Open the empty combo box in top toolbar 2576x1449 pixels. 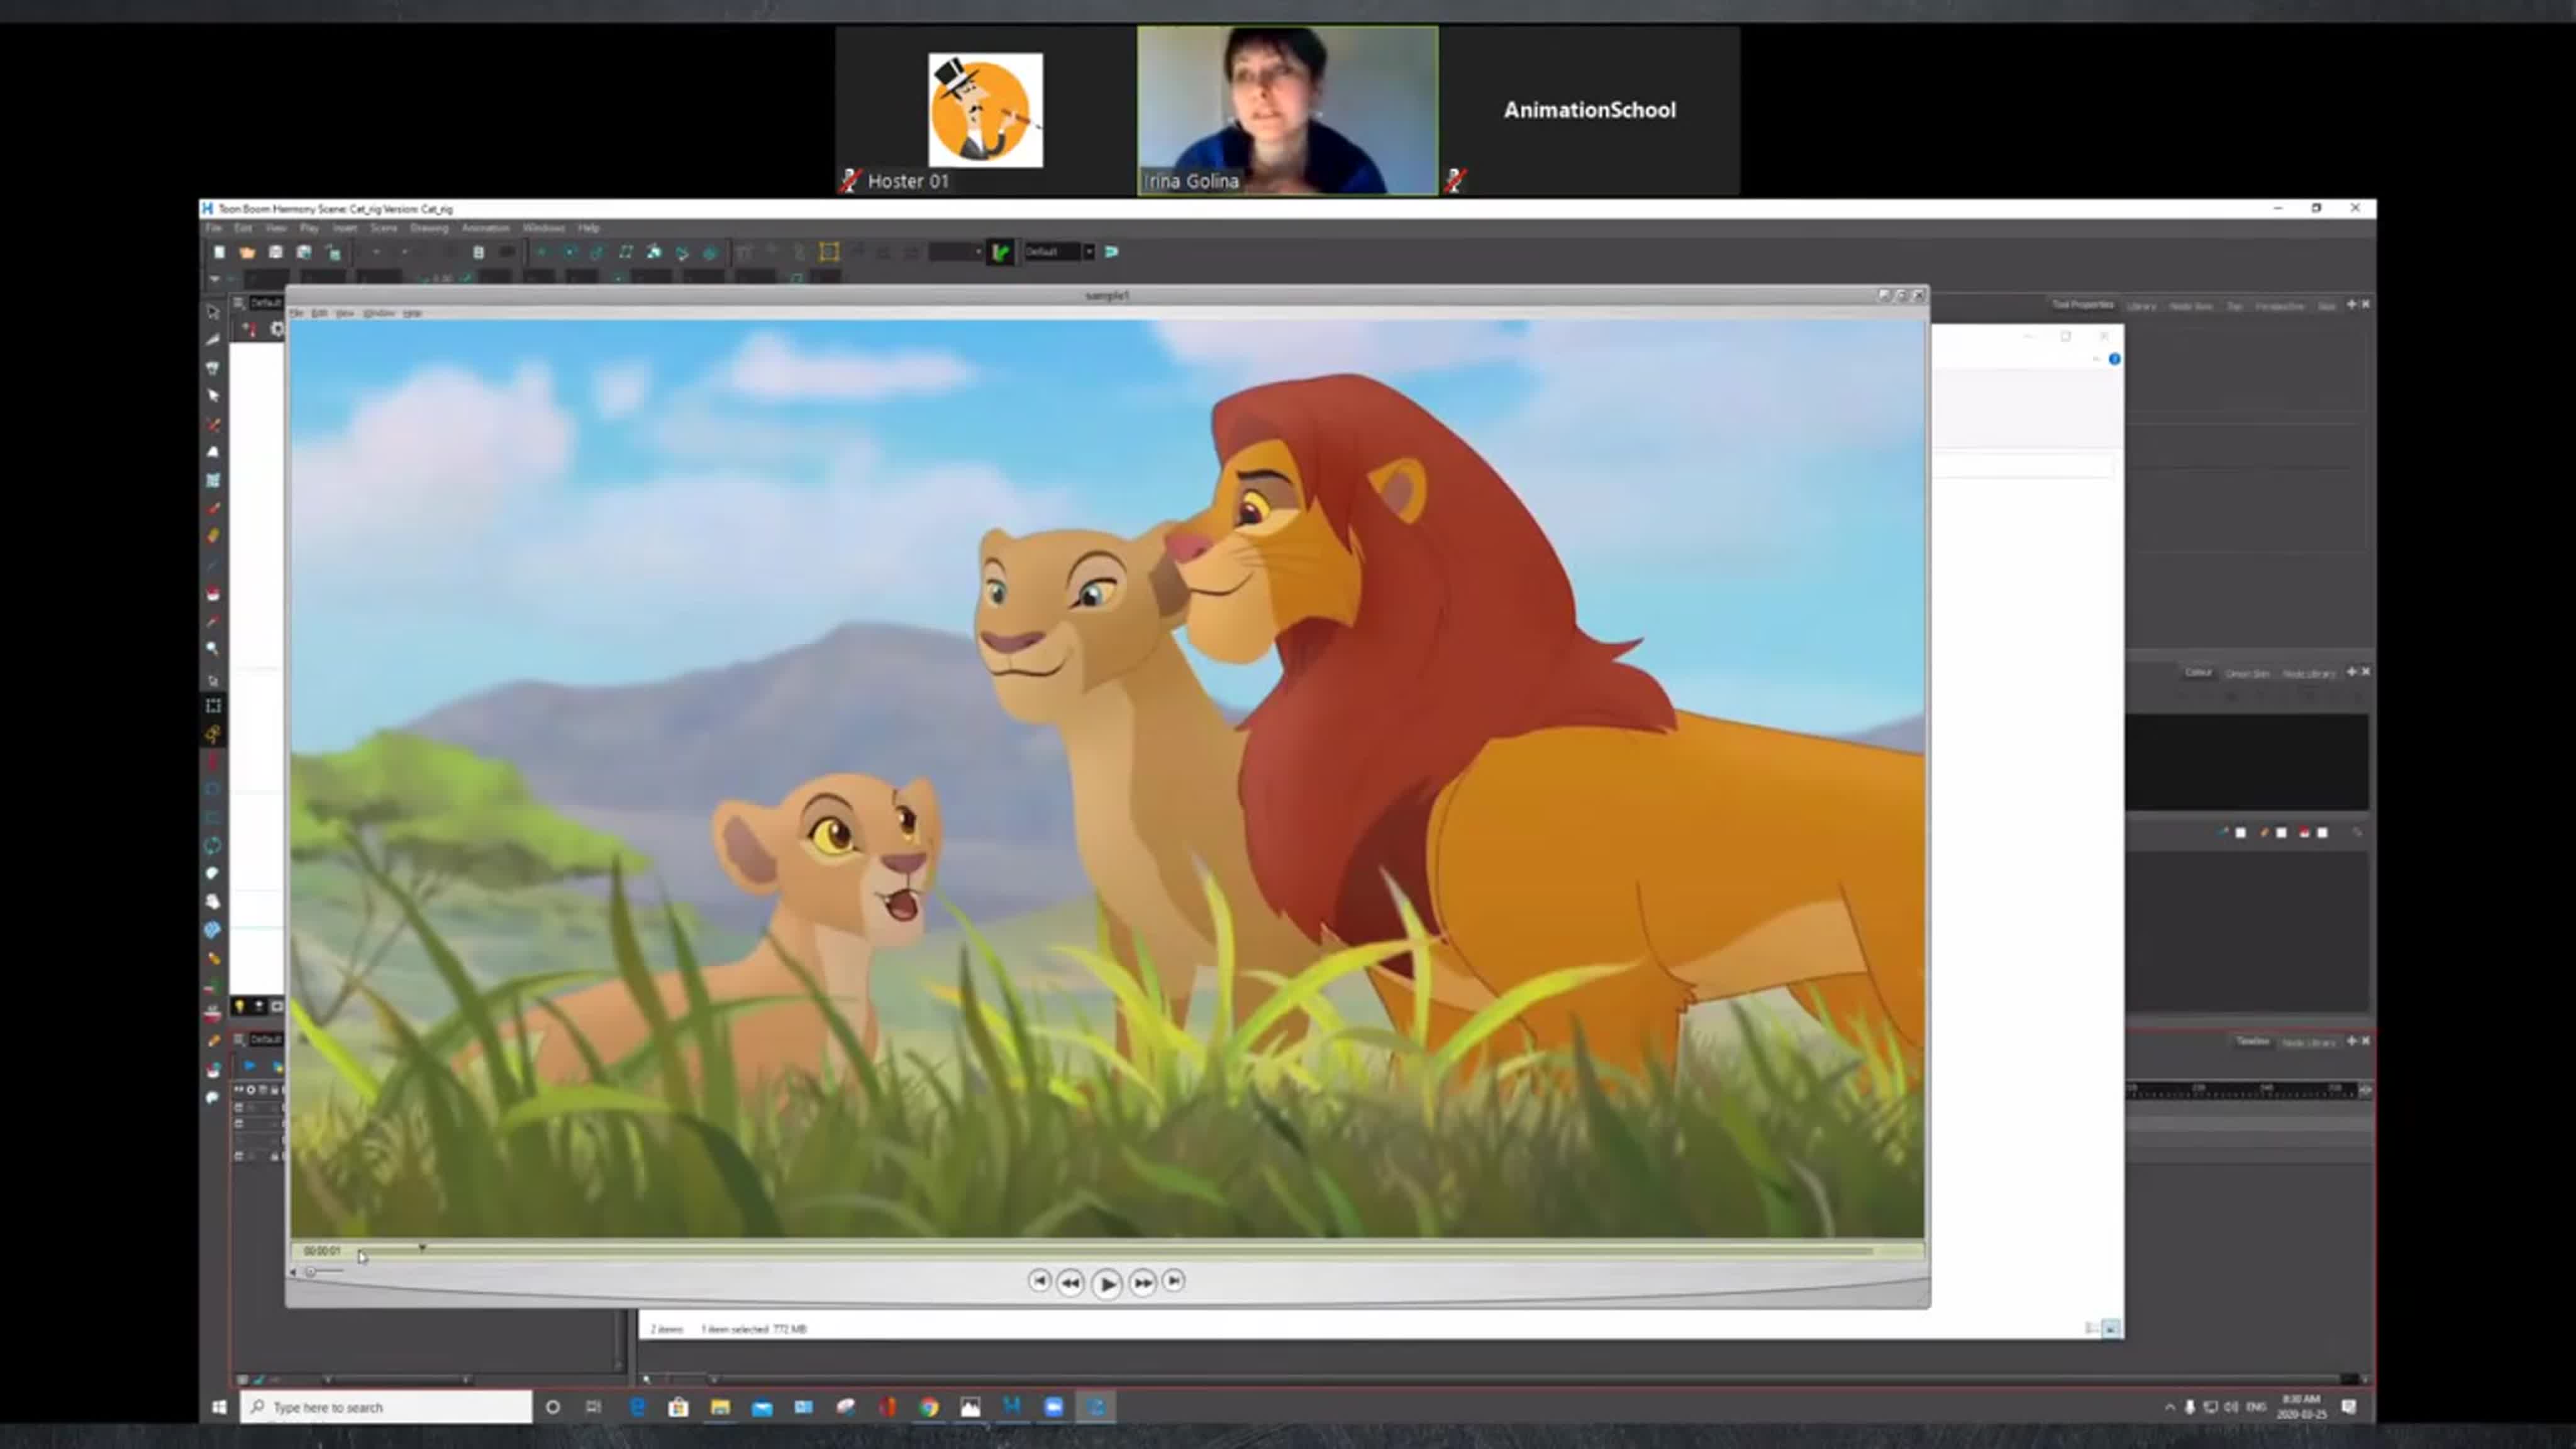[x=955, y=252]
